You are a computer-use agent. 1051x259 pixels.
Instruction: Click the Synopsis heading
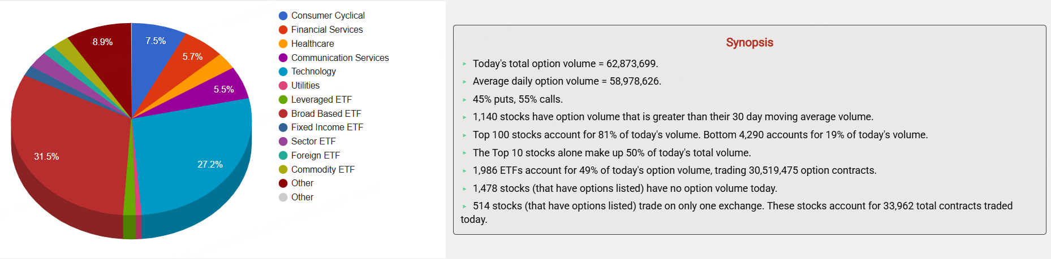click(749, 42)
